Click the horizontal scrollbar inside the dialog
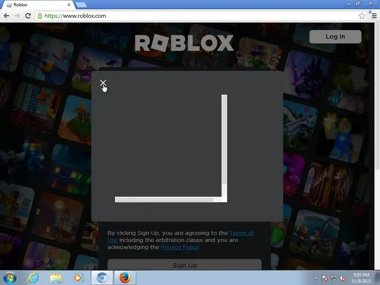 click(x=164, y=200)
